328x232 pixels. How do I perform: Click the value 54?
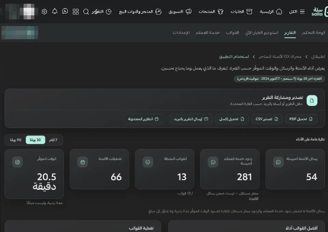(x=312, y=177)
